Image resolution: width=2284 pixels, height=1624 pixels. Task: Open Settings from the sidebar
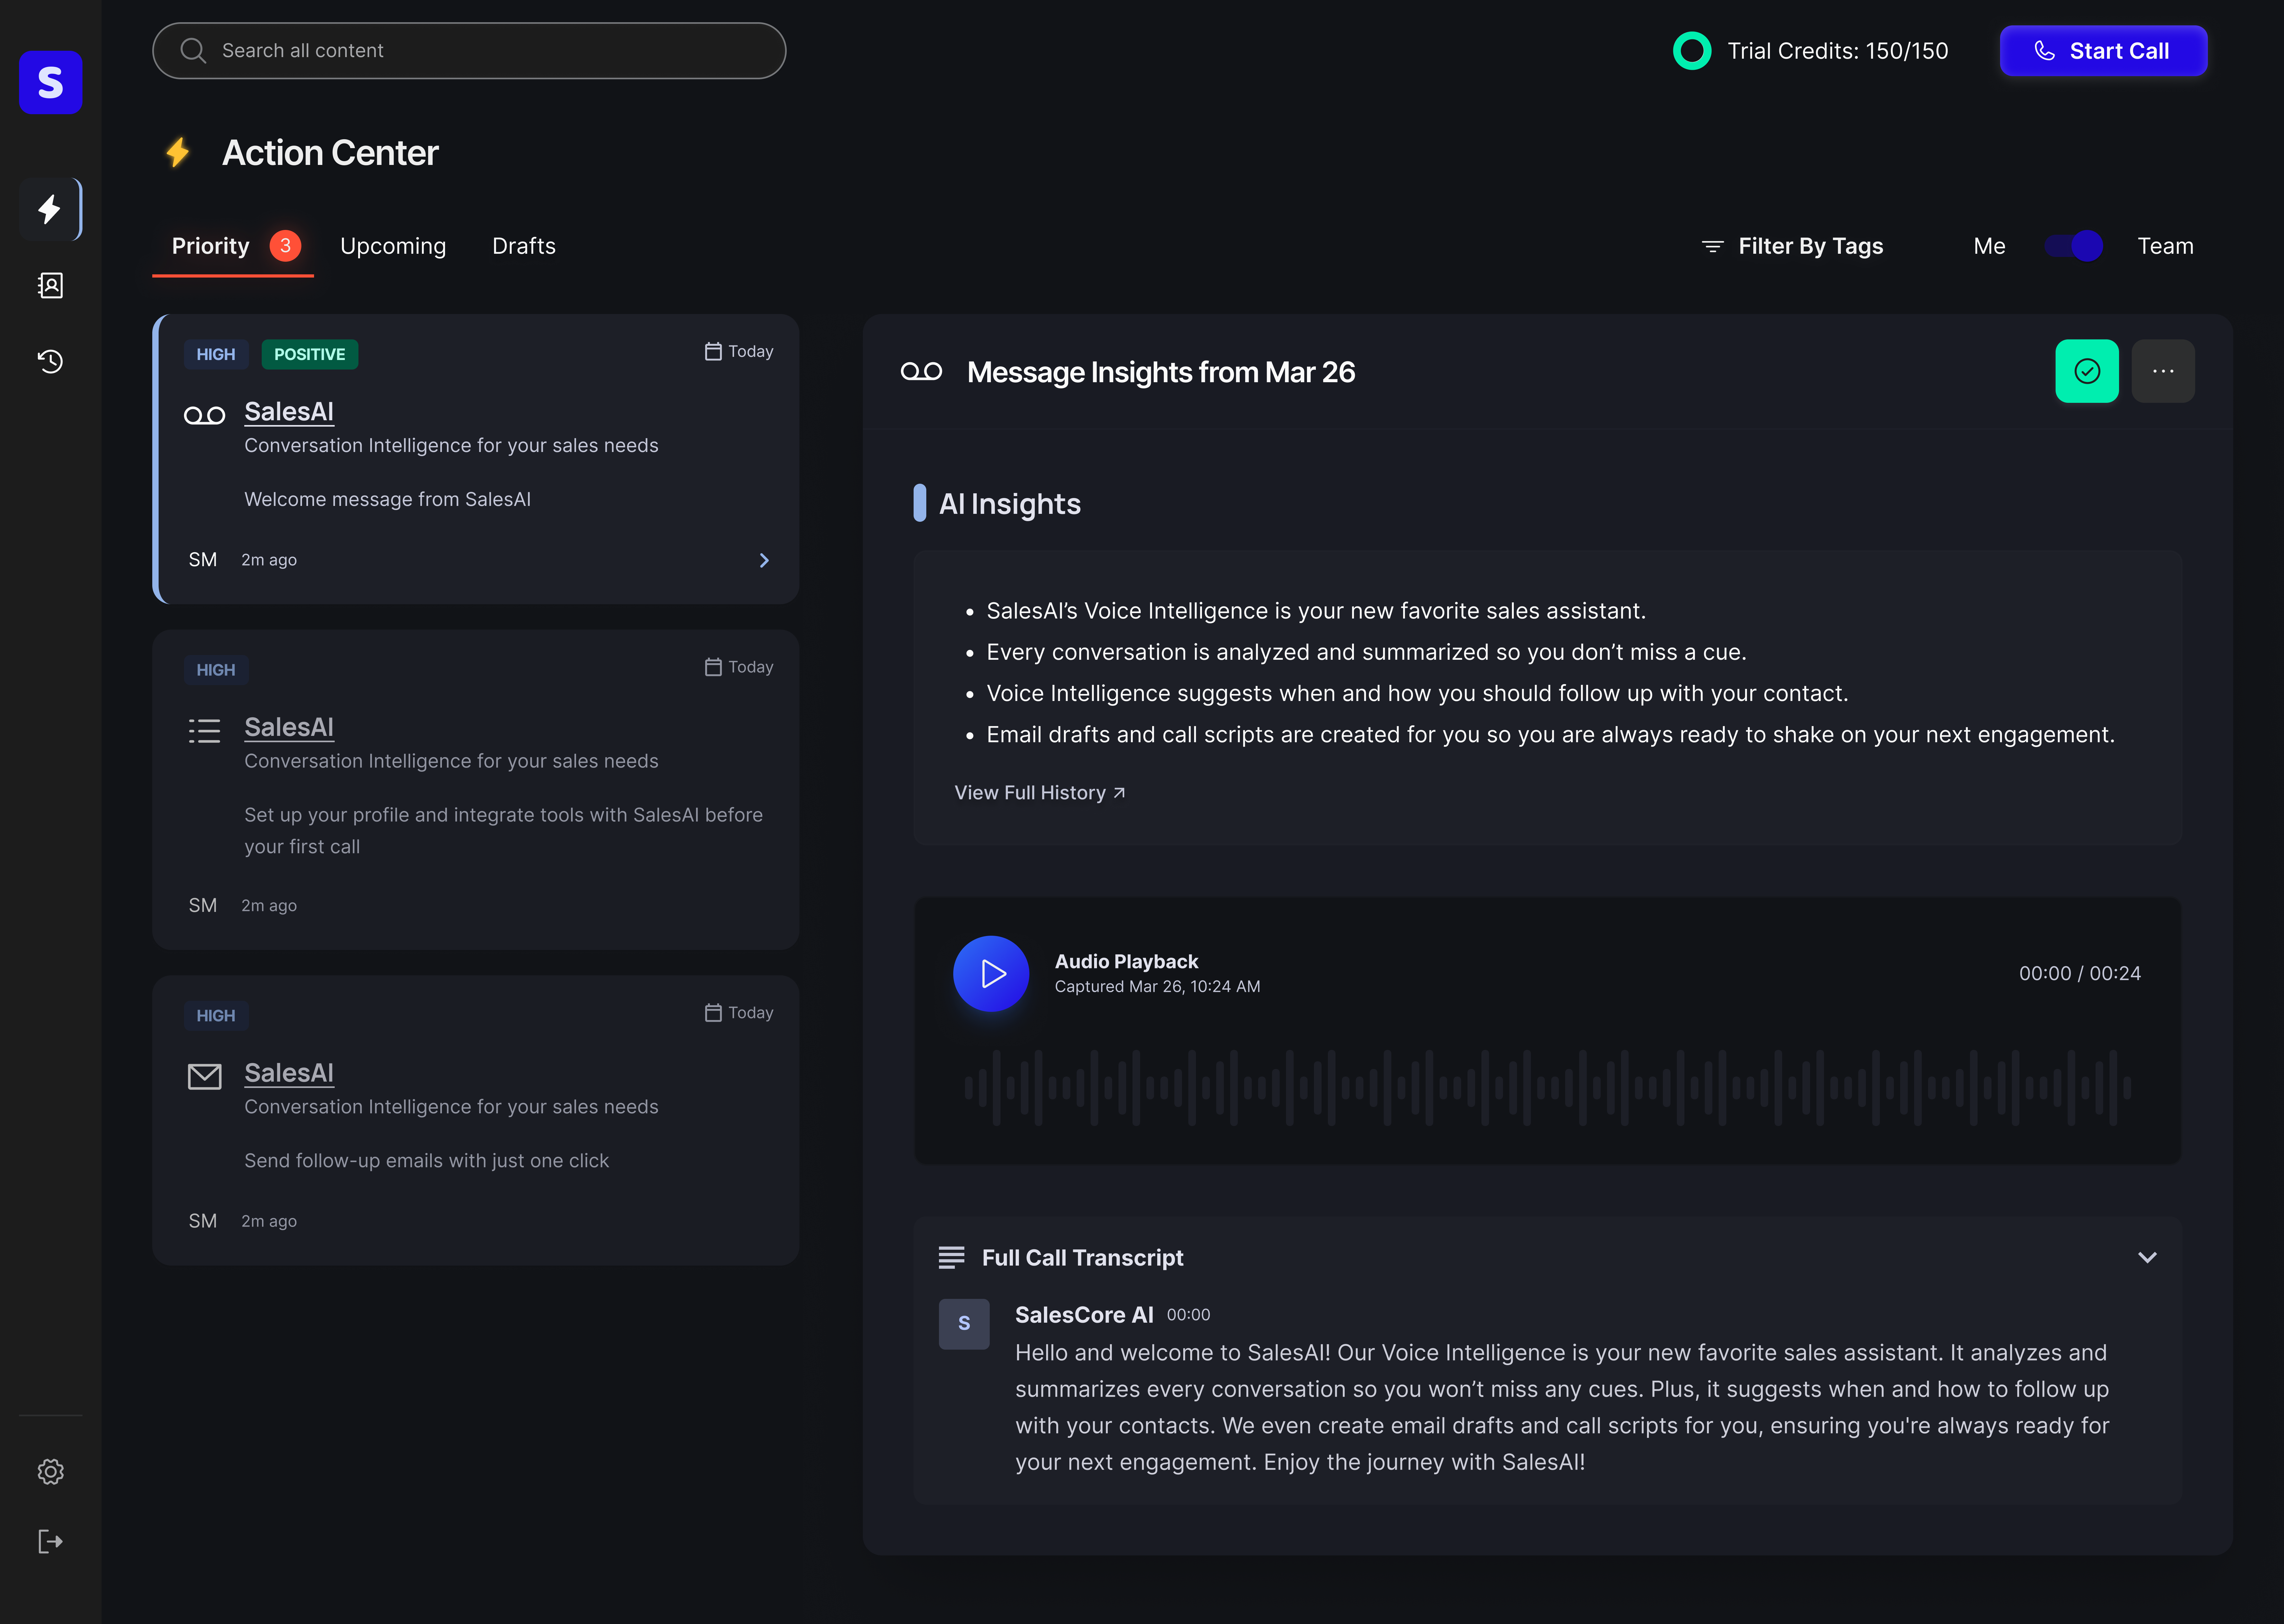[x=50, y=1471]
